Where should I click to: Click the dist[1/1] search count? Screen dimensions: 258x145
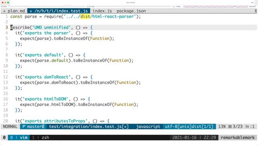click(x=202, y=126)
